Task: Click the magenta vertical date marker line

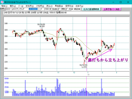Action: pyautogui.click(x=87, y=44)
